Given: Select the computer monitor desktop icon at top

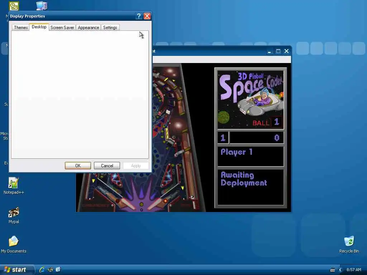Looking at the screenshot, I should [42, 6].
